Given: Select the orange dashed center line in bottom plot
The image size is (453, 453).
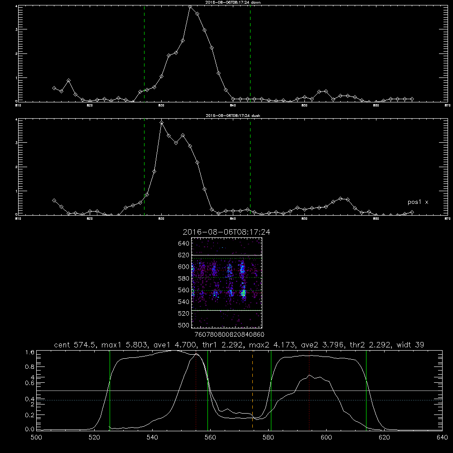Looking at the screenshot, I should coord(252,390).
